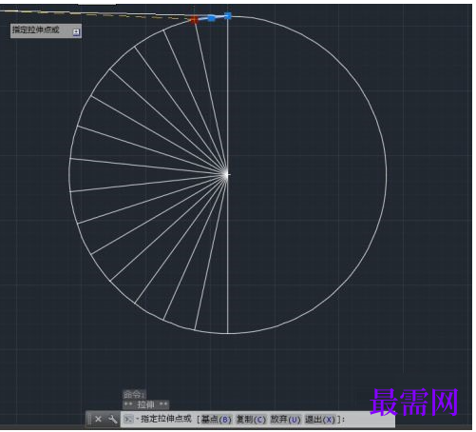Click the bottom endpoint of vertical diameter line
This screenshot has height=432, width=476.
click(x=227, y=333)
